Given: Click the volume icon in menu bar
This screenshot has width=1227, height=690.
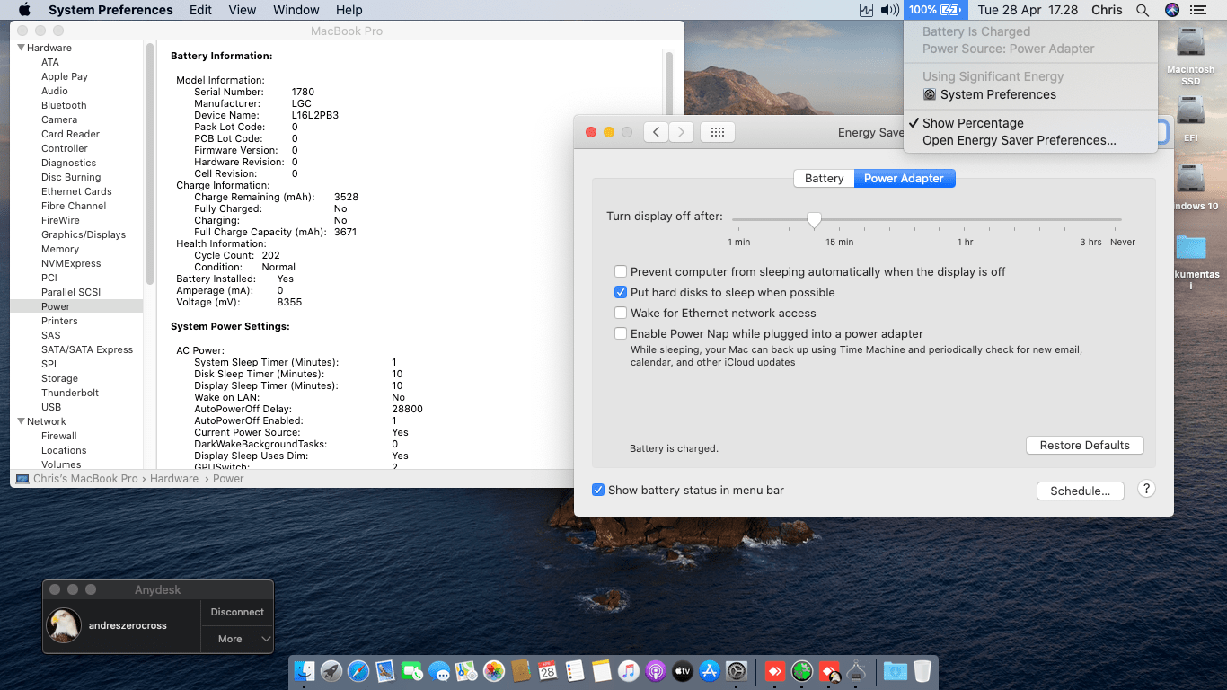Looking at the screenshot, I should click(890, 10).
